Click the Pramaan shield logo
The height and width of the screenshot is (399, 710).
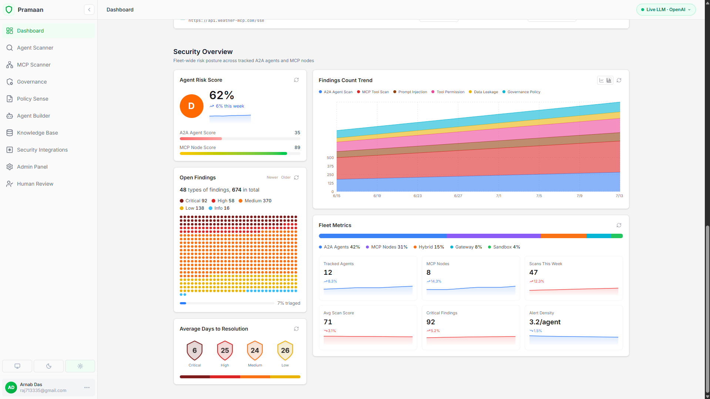click(9, 10)
